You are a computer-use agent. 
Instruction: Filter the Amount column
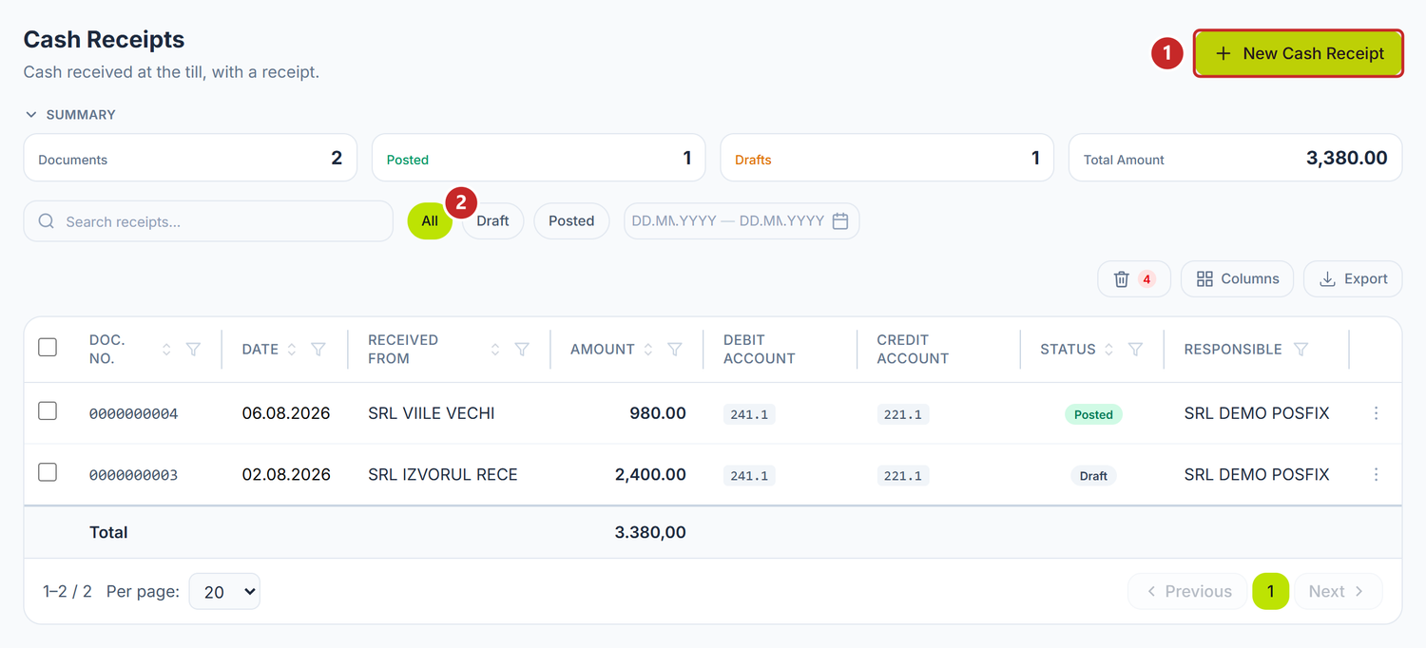tap(675, 350)
